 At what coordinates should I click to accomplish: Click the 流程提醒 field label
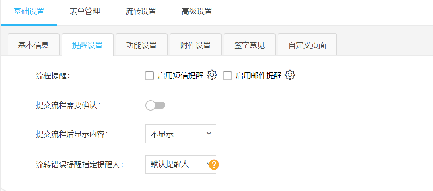pyautogui.click(x=52, y=76)
